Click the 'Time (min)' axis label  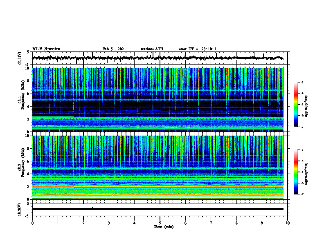pyautogui.click(x=164, y=227)
